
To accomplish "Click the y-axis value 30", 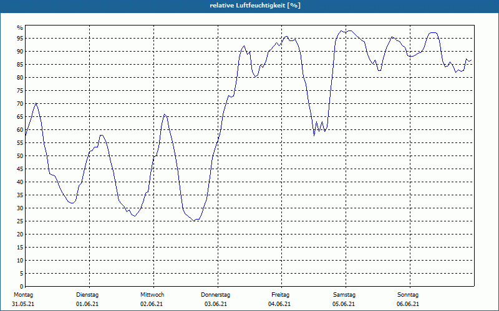I will 20,208.
